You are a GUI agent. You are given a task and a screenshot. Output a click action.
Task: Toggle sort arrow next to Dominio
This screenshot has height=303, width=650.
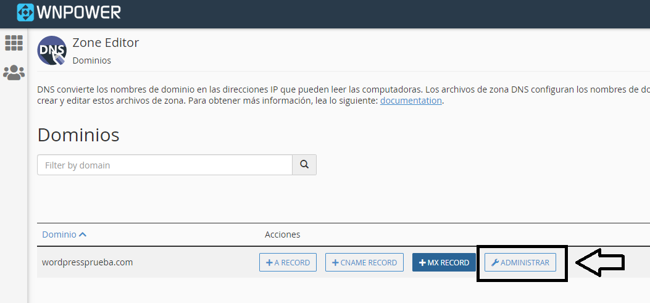(83, 235)
